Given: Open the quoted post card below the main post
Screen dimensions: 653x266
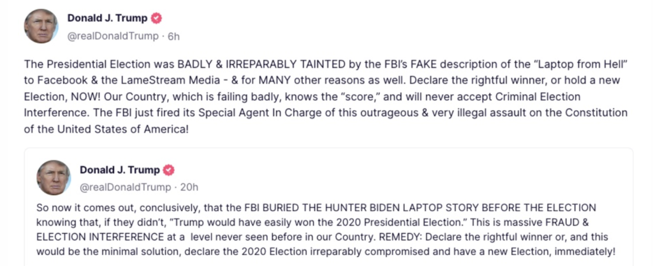Looking at the screenshot, I should point(328,207).
